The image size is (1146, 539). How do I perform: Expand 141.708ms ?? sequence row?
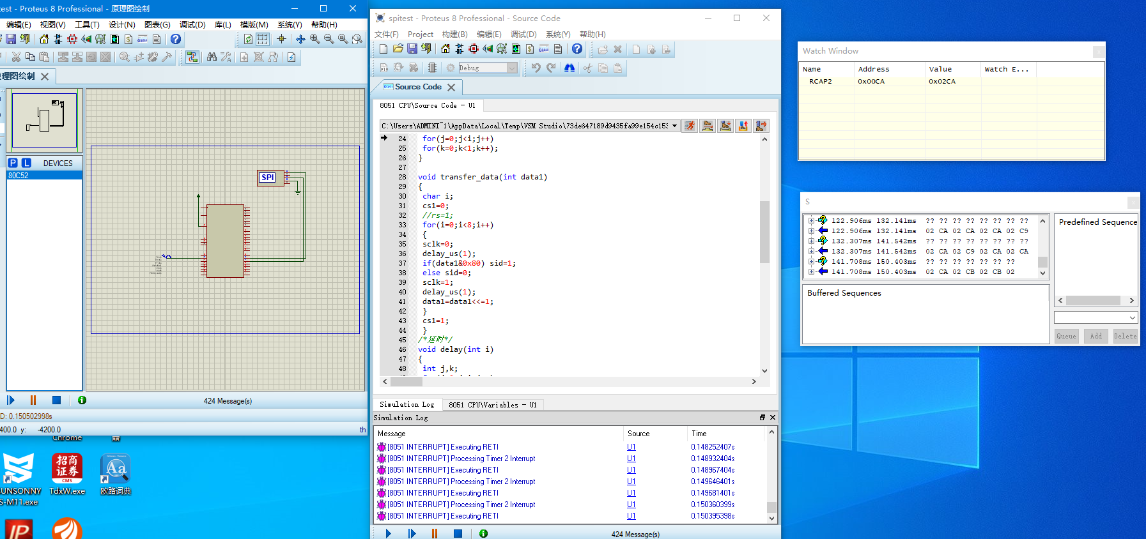pyautogui.click(x=811, y=262)
